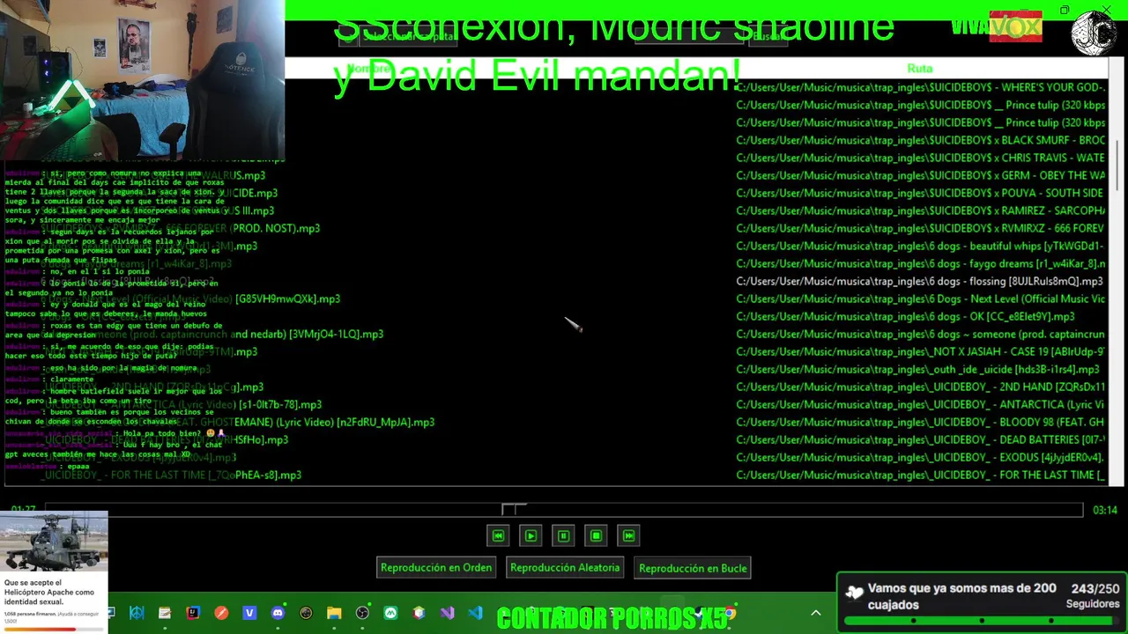The image size is (1128, 634).
Task: Open the orange Postman-like taskbar icon
Action: tap(221, 613)
